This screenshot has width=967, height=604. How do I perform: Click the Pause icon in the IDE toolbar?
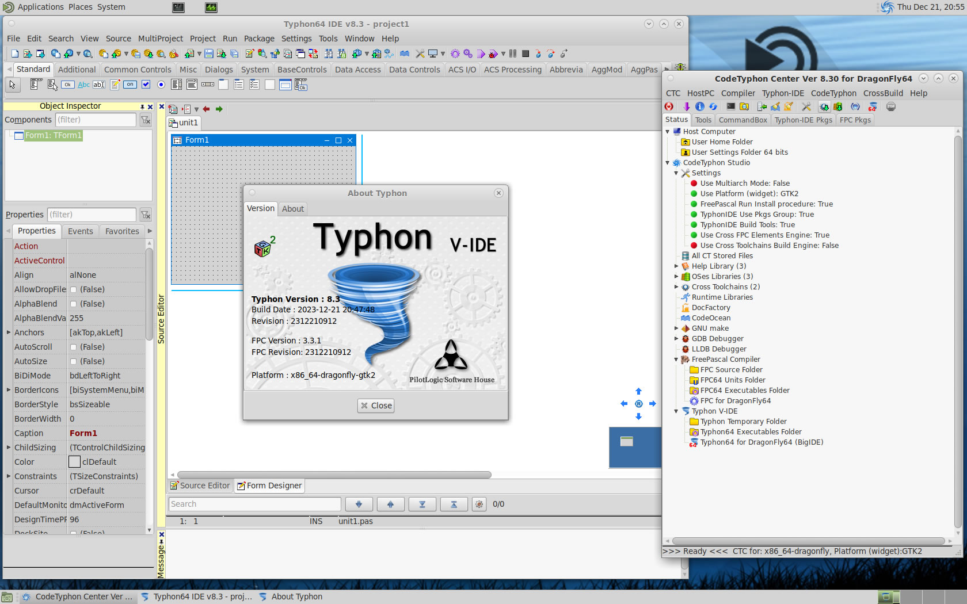pos(513,53)
